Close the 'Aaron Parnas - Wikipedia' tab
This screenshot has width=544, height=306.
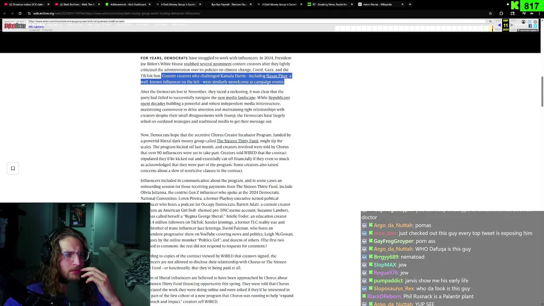click(402, 4)
